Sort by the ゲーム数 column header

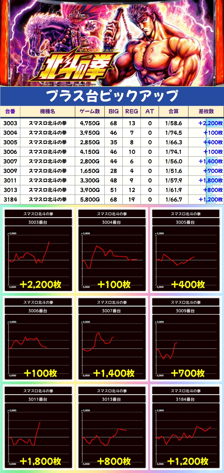tap(90, 112)
